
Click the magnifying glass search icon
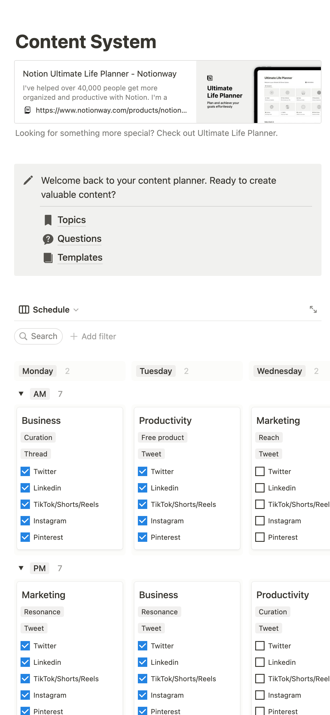pyautogui.click(x=23, y=336)
